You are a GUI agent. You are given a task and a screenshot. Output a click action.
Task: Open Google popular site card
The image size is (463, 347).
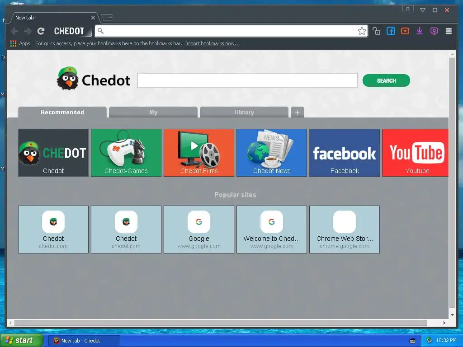tap(199, 230)
